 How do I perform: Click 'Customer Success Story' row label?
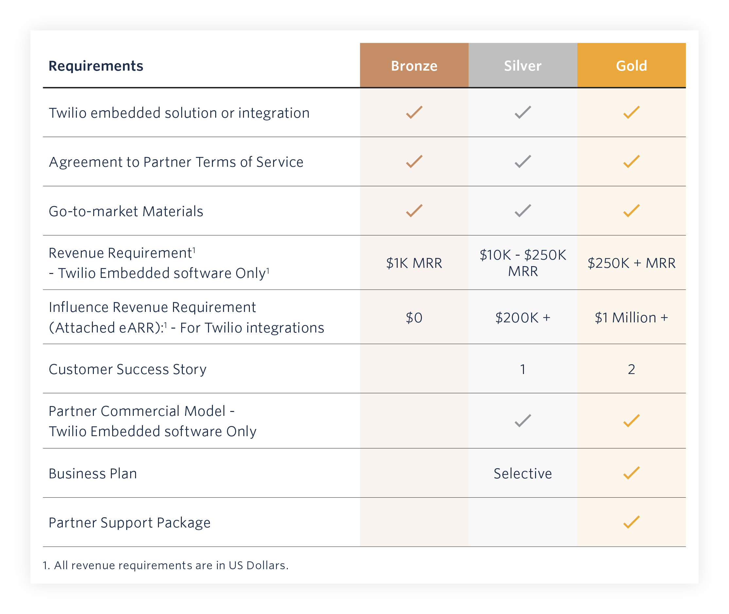pyautogui.click(x=128, y=369)
